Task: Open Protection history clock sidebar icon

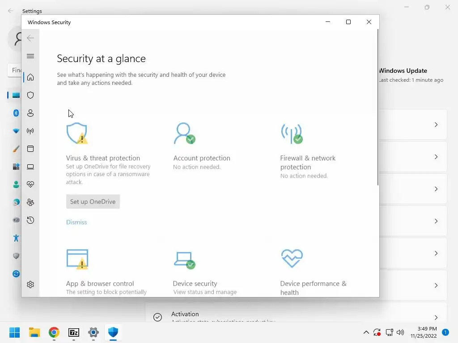Action: pos(30,220)
